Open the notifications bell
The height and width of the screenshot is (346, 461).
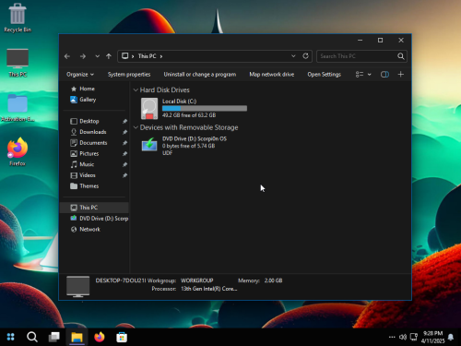tap(451, 337)
